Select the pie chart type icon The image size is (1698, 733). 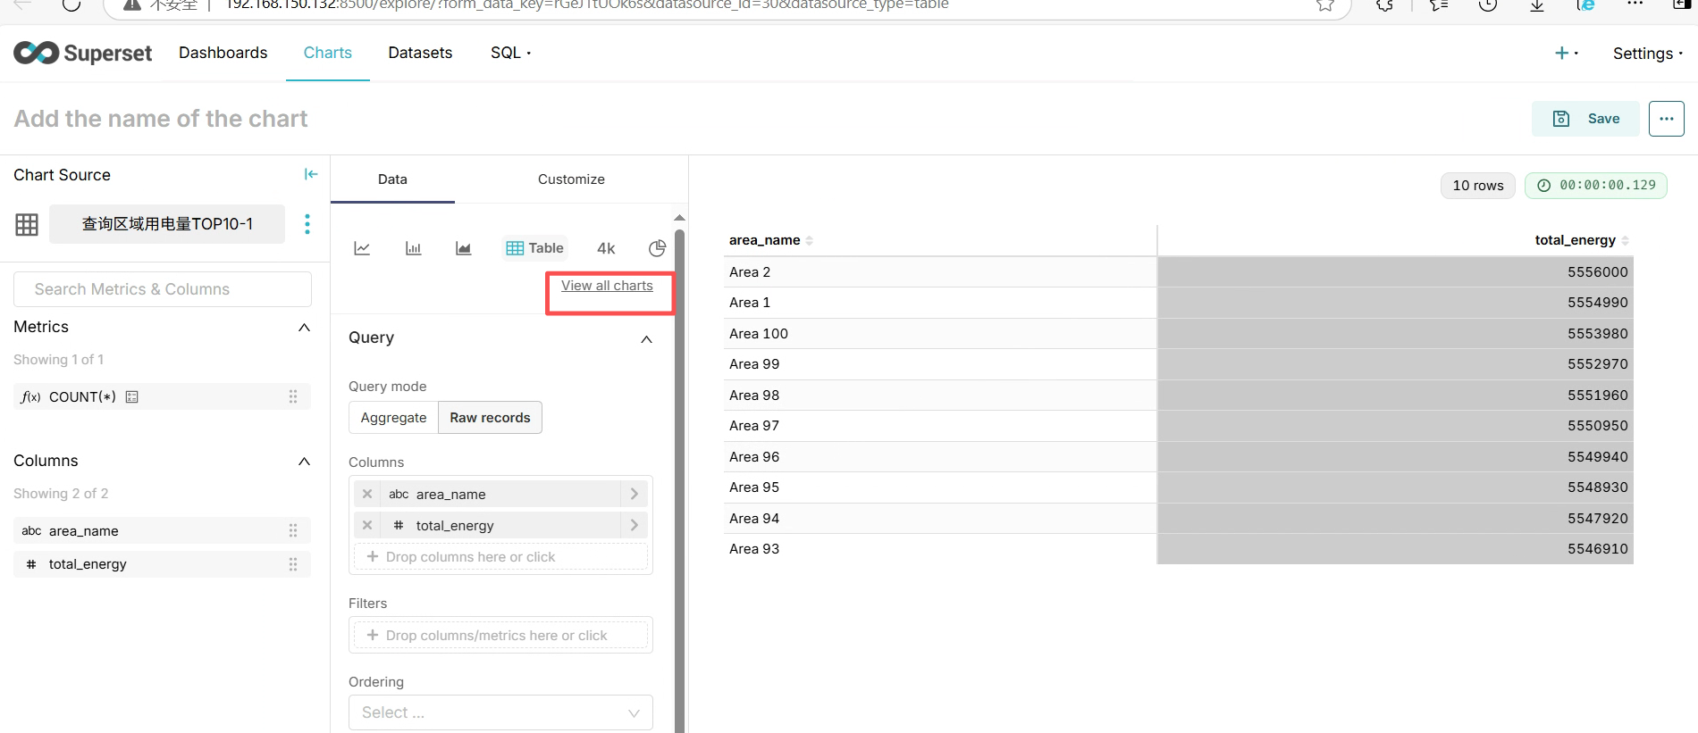point(657,248)
